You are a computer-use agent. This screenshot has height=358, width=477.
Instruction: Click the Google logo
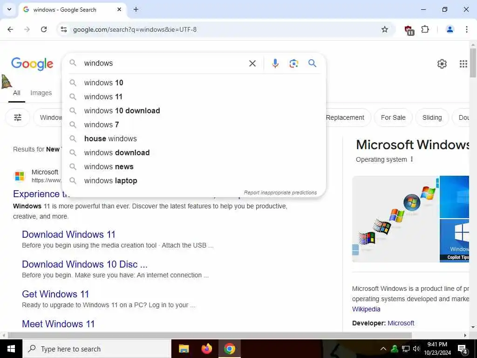pyautogui.click(x=32, y=64)
